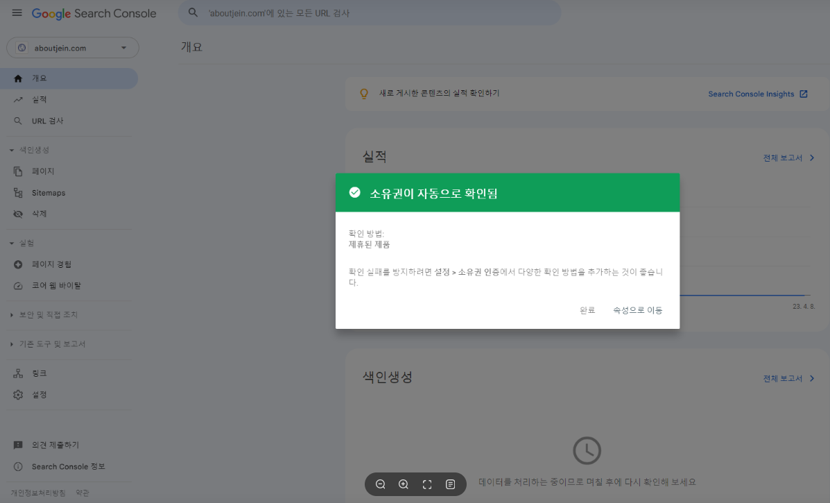Open 약관 terms link
The width and height of the screenshot is (830, 503).
[83, 493]
